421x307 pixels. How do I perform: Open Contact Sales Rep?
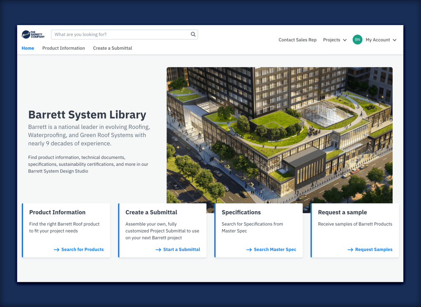[x=298, y=40]
